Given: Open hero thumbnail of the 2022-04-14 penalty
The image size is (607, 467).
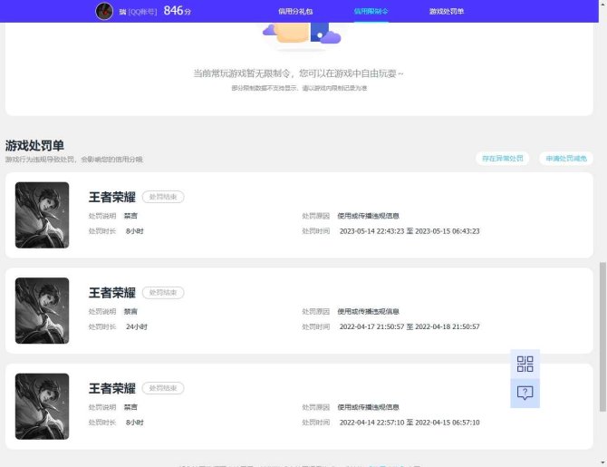Looking at the screenshot, I should (43, 406).
